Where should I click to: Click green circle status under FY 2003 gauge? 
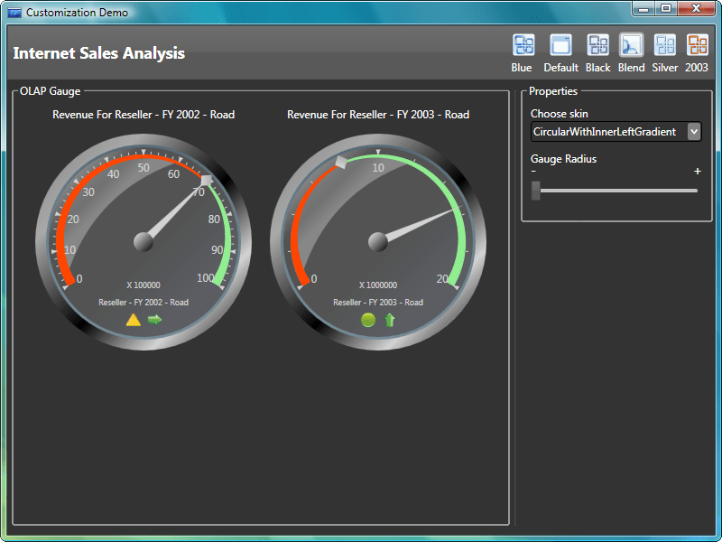click(368, 320)
